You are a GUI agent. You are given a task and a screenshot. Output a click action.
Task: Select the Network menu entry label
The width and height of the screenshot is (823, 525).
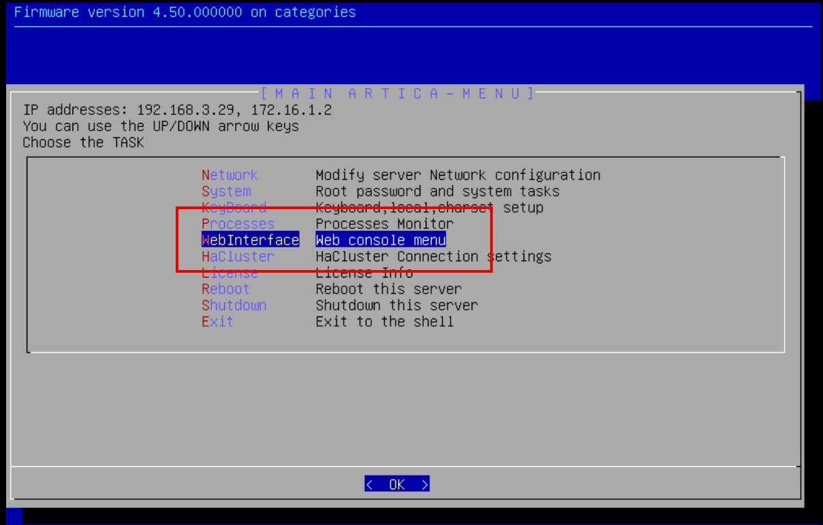[230, 175]
